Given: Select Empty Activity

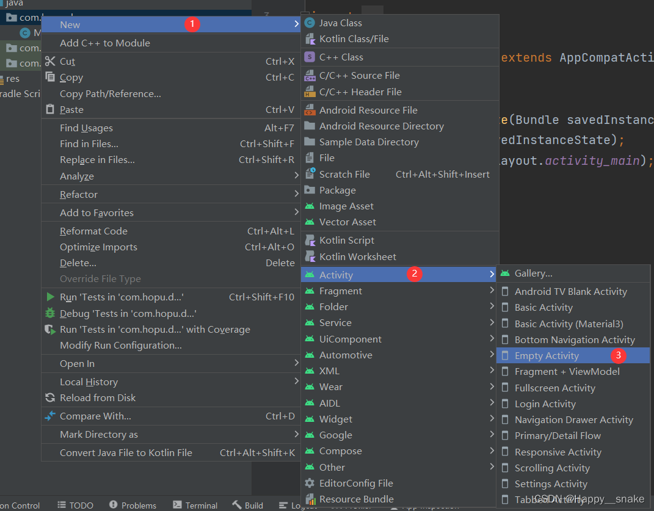Looking at the screenshot, I should [573, 356].
